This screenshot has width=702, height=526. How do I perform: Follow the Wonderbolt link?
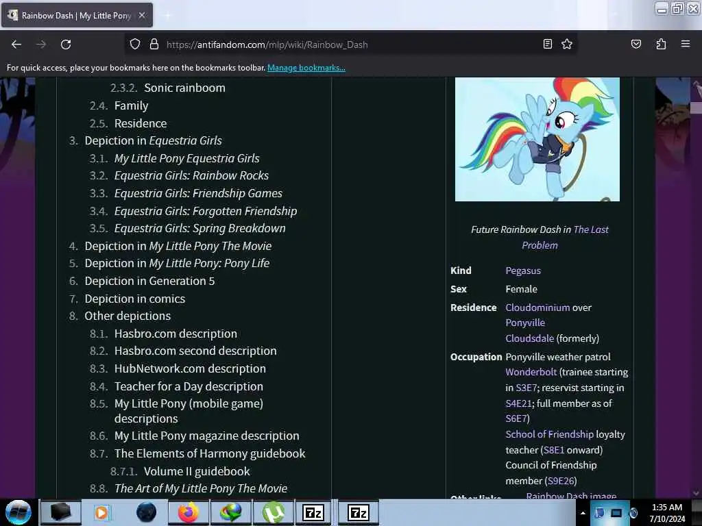pyautogui.click(x=531, y=372)
